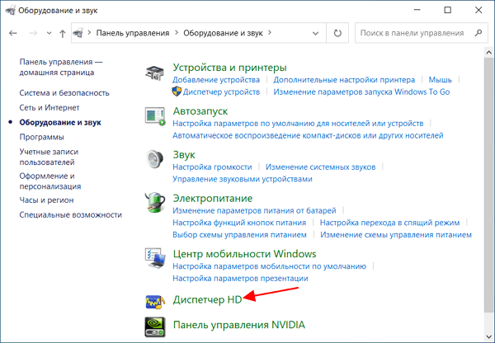Click Дополнительные настройки принтера link
Image resolution: width=495 pixels, height=343 pixels.
tap(344, 80)
